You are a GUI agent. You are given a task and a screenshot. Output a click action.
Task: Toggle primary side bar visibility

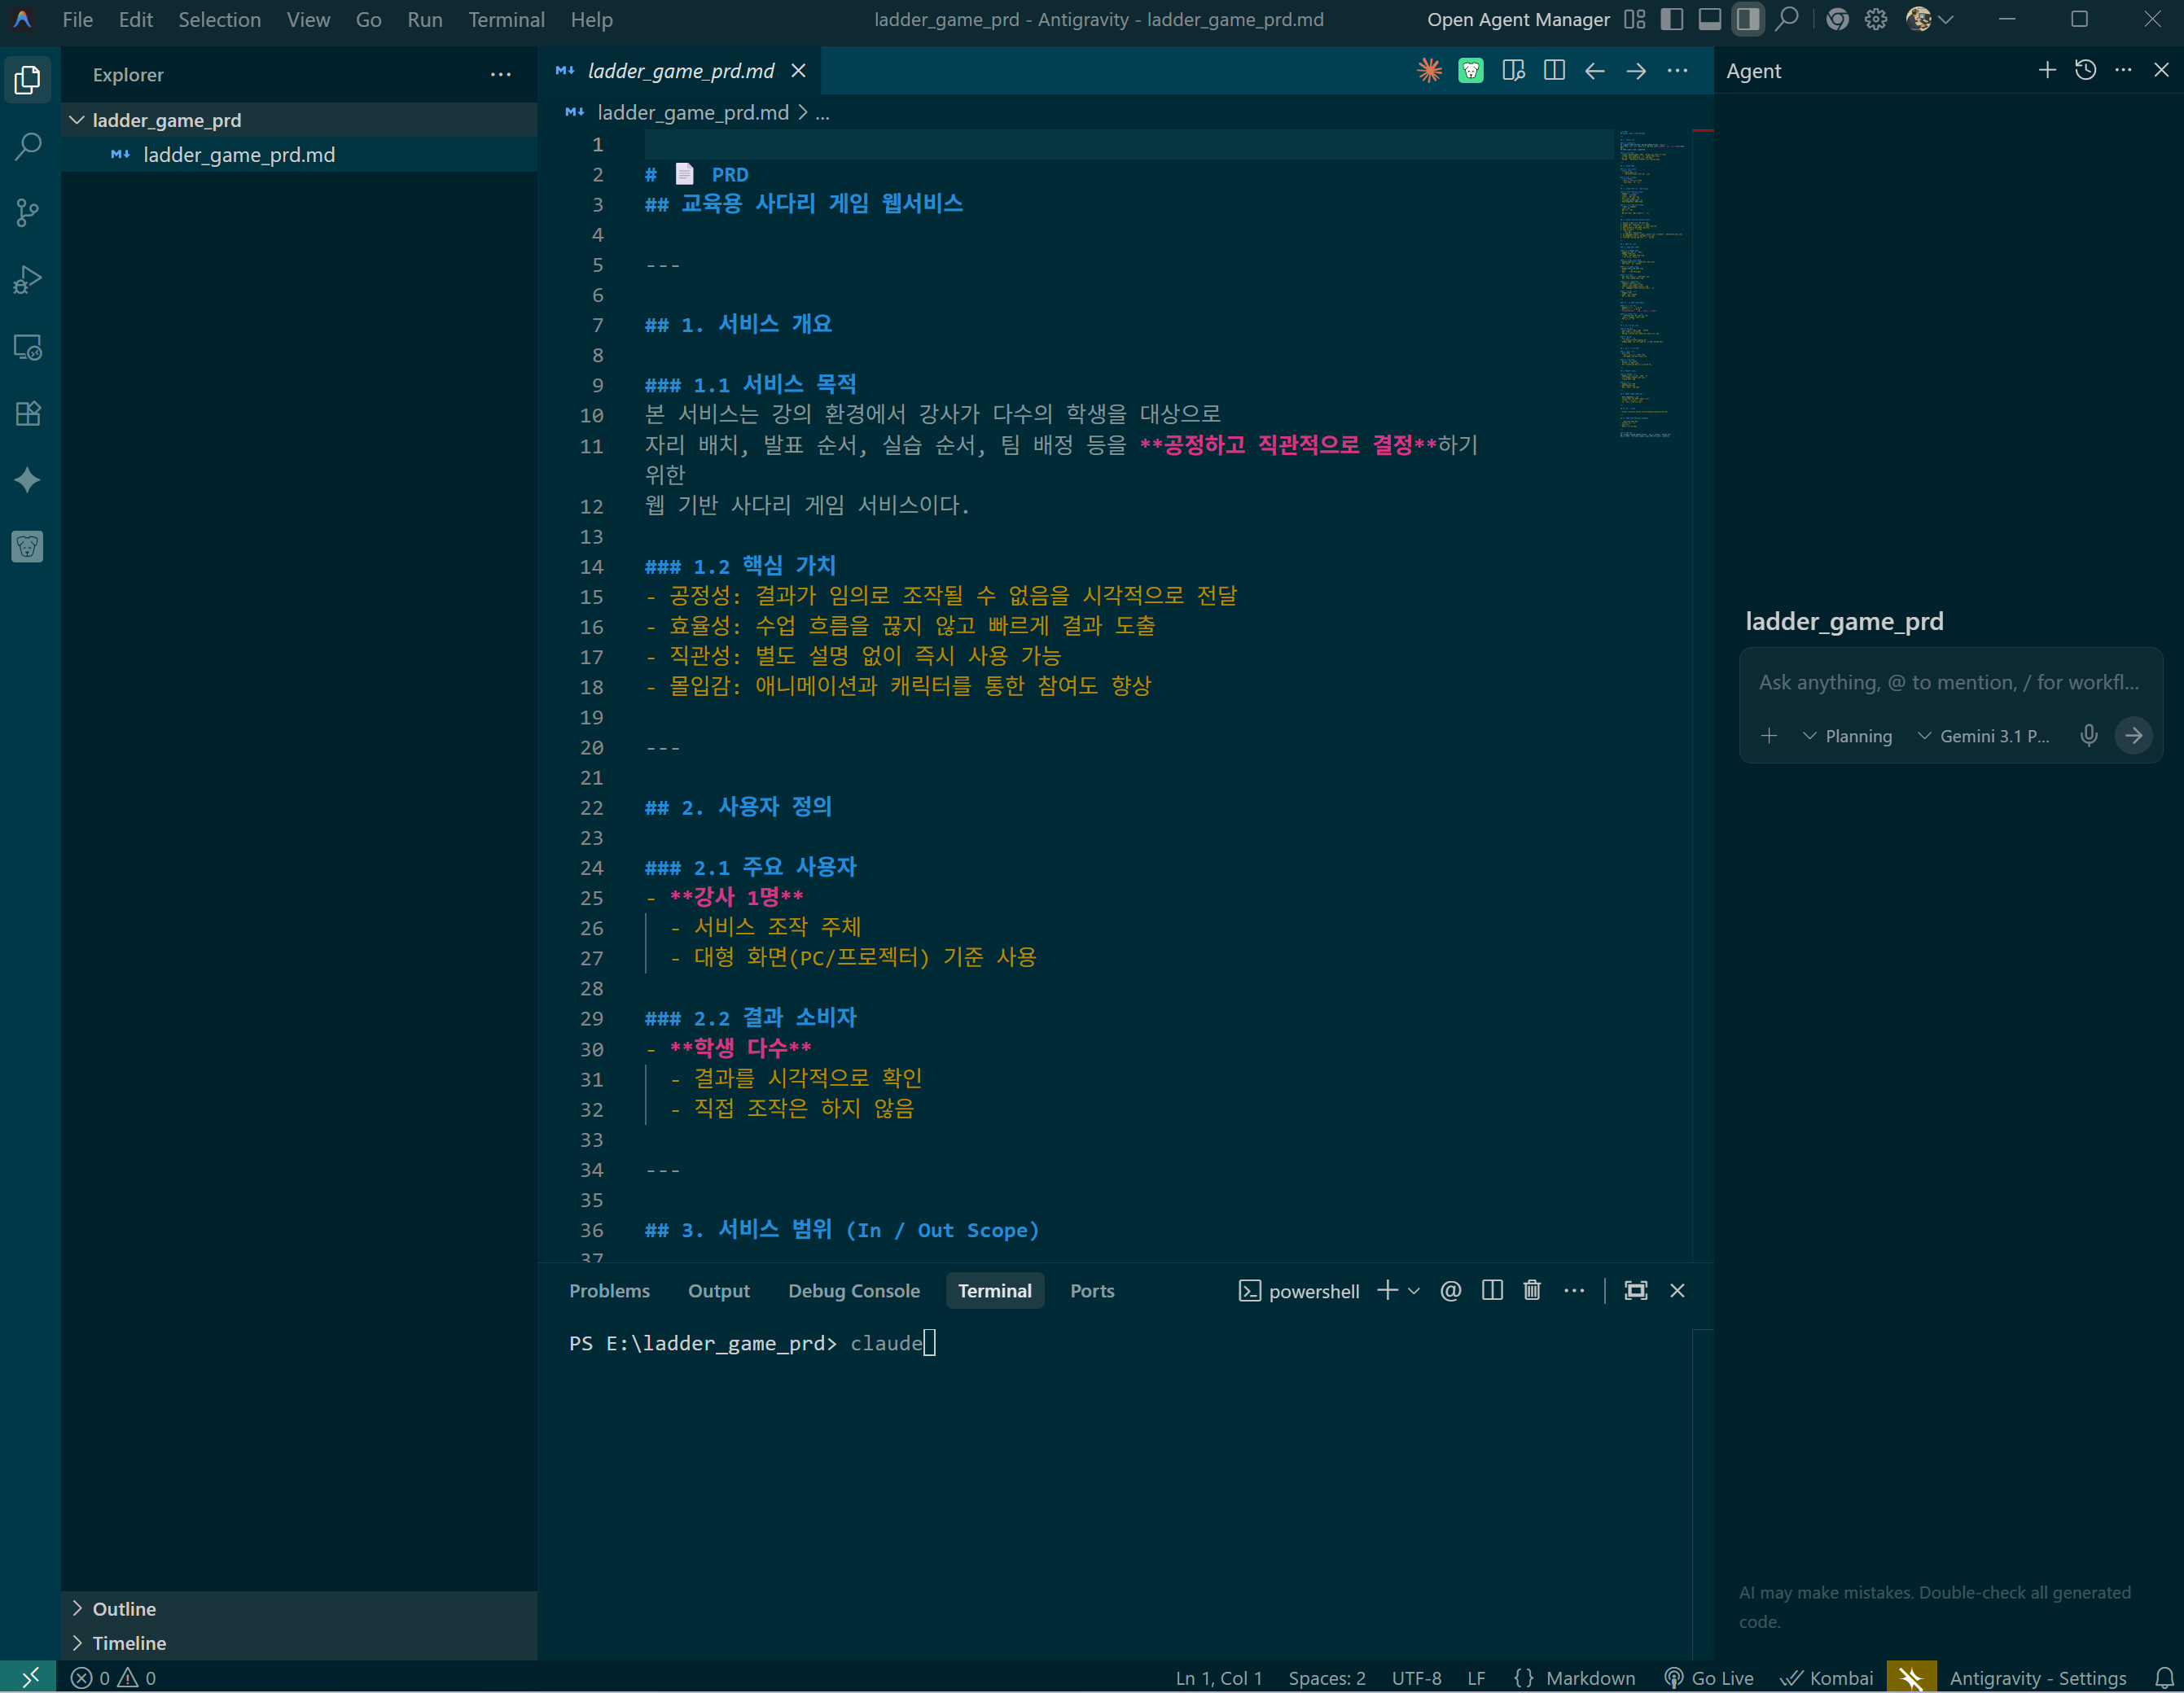(1671, 19)
